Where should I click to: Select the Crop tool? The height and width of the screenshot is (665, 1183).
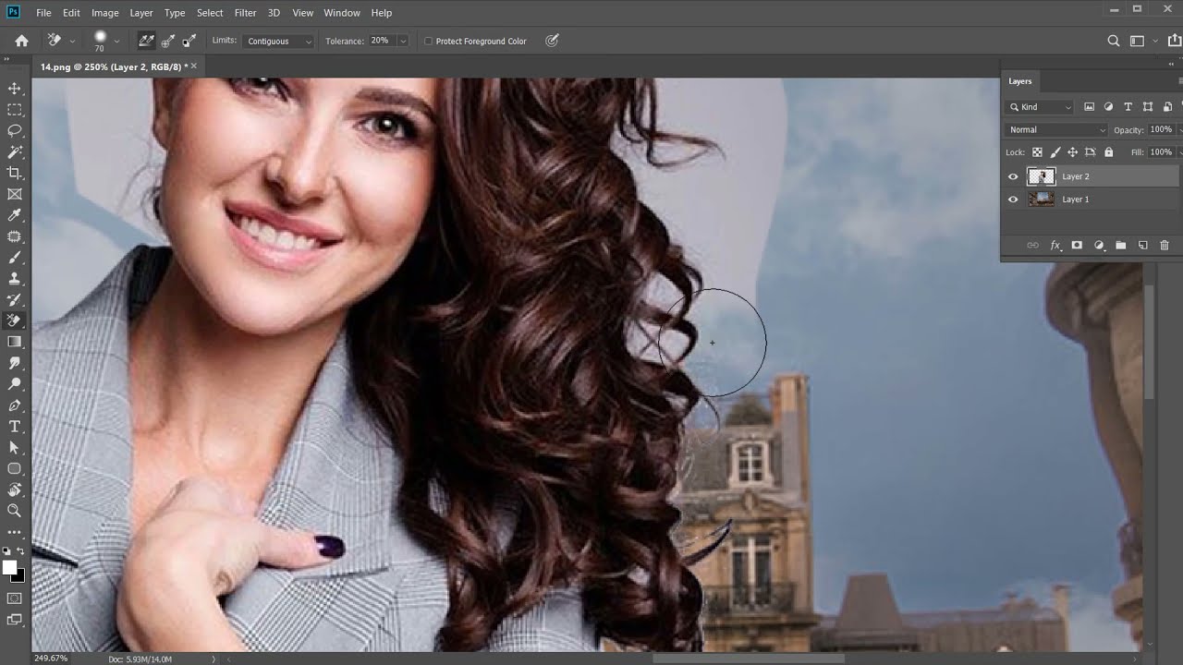pos(15,174)
